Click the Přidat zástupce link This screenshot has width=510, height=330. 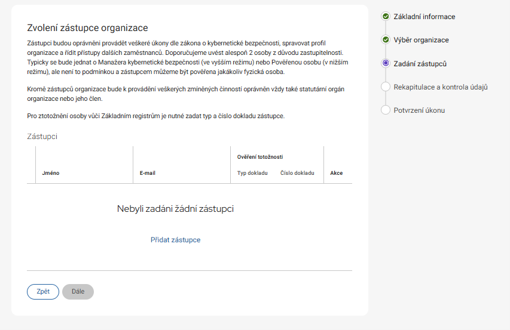175,240
